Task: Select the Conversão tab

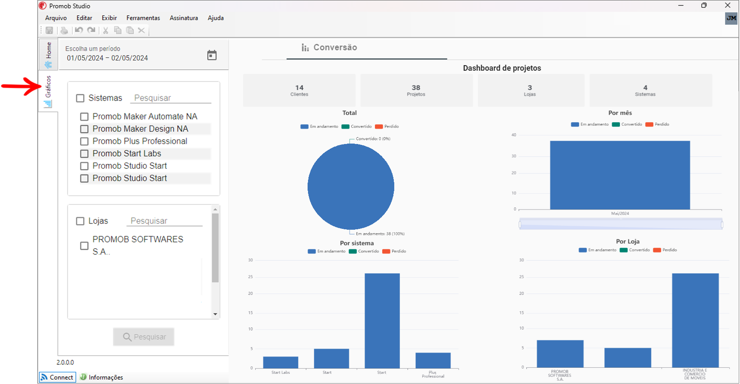Action: click(x=367, y=48)
